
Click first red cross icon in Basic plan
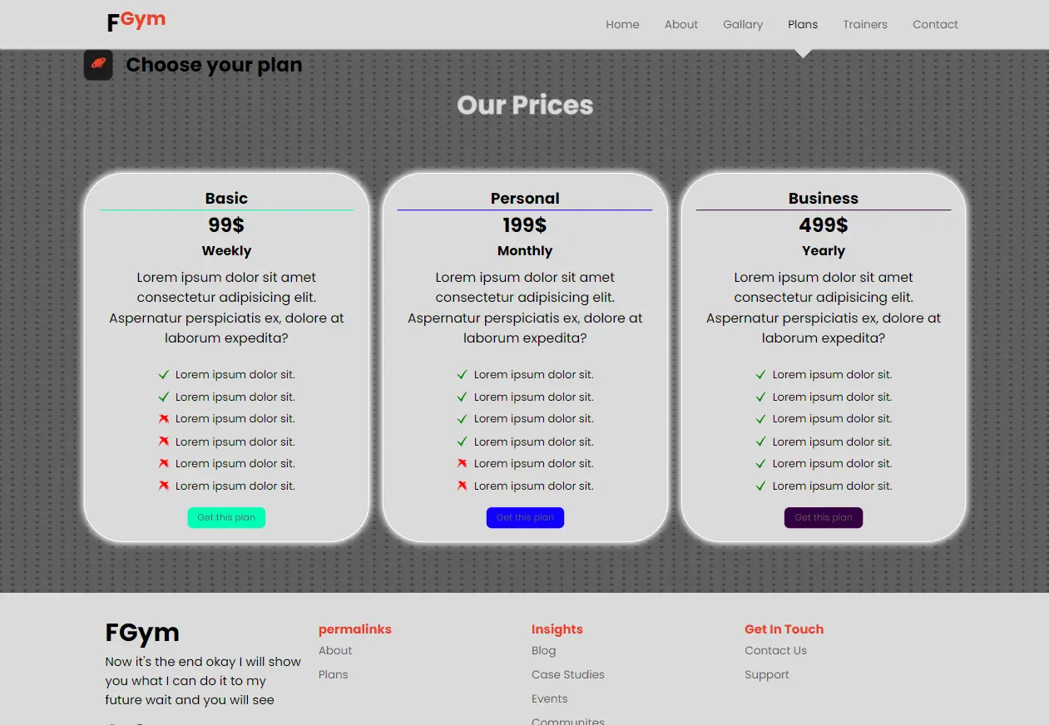[x=164, y=419]
